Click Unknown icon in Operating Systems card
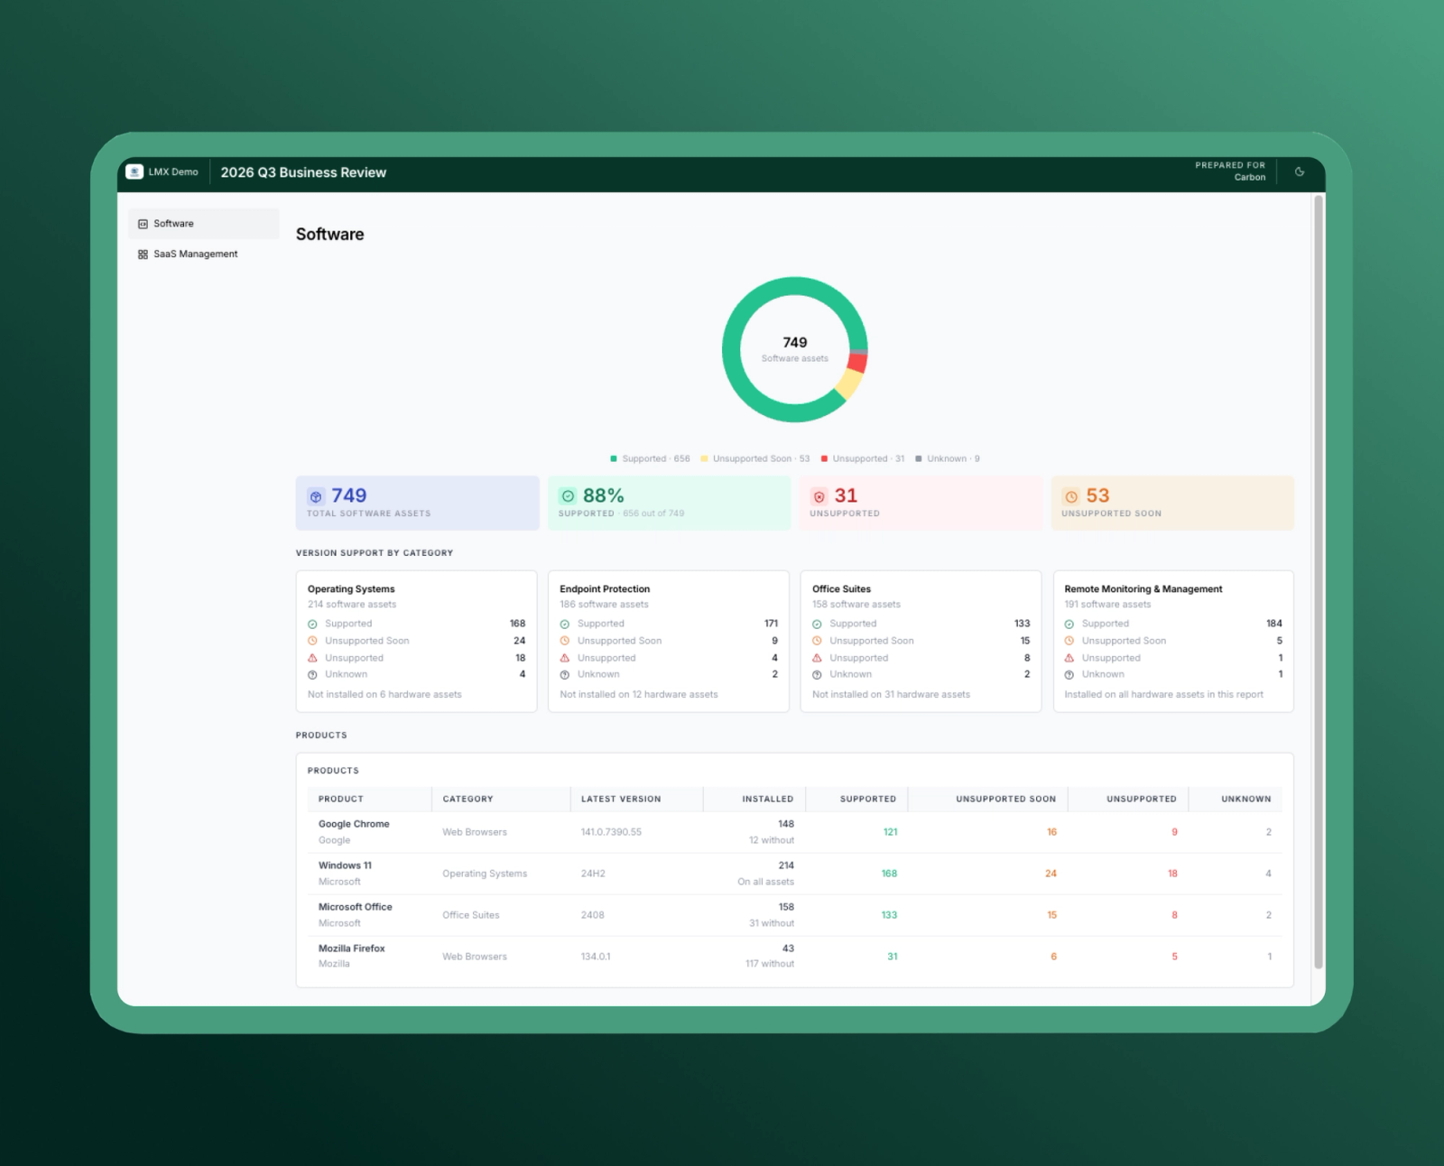The image size is (1444, 1166). pos(312,675)
